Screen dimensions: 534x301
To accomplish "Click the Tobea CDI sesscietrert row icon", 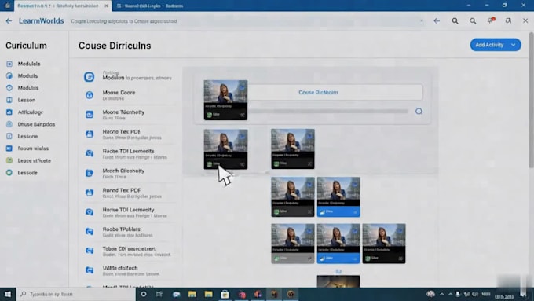I will click(x=90, y=251).
